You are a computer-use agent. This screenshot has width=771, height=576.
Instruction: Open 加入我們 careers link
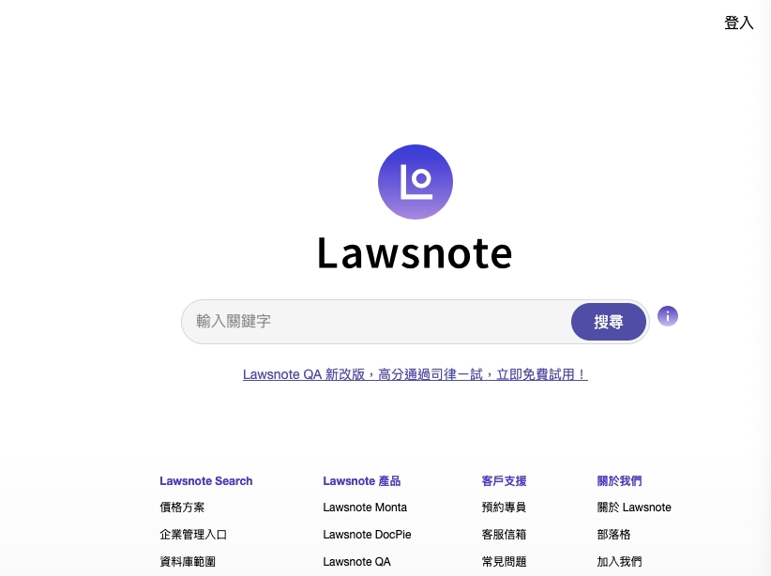point(619,561)
